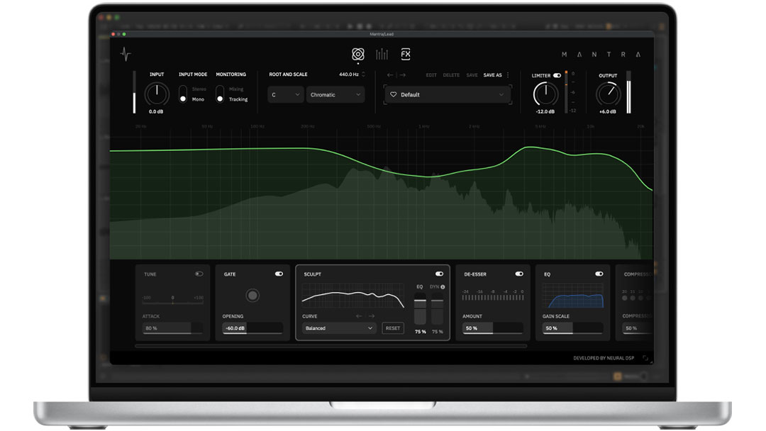
Task: Toggle Input Mode Stereo/Mono switch
Action: tap(183, 94)
